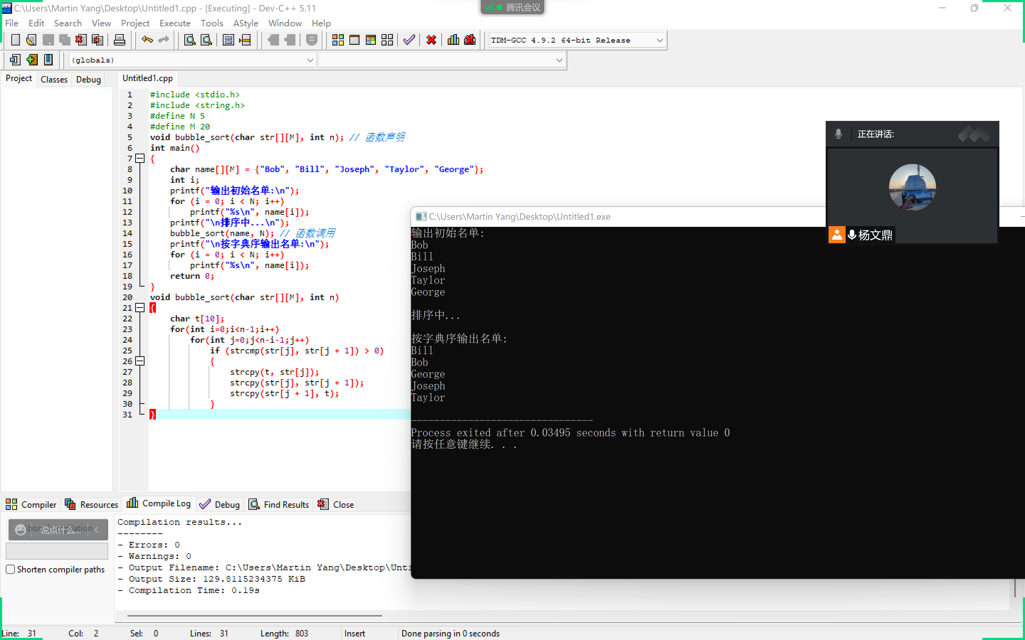Enable Shorten compiler paths checkbox
1025x640 pixels.
point(11,569)
